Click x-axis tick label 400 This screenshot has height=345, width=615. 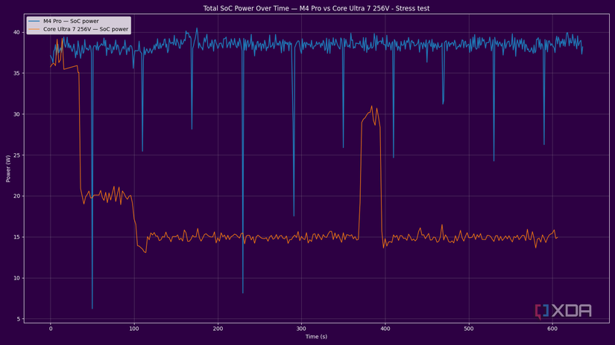385,329
